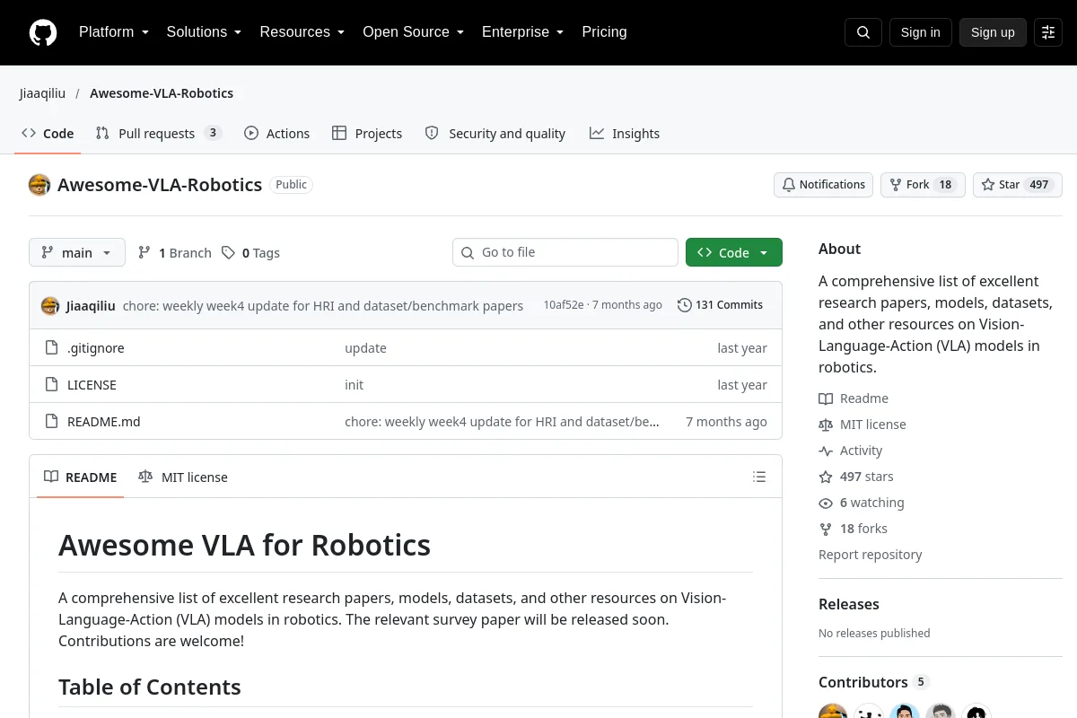
Task: Open the green Code dropdown button
Action: pyautogui.click(x=734, y=253)
